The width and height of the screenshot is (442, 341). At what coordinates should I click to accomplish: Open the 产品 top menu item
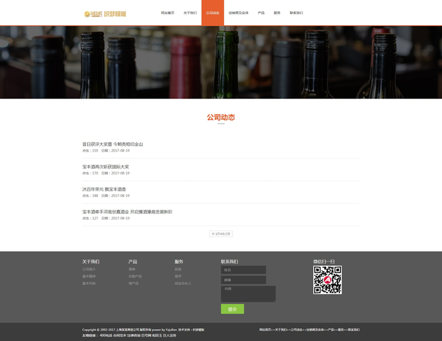(261, 13)
